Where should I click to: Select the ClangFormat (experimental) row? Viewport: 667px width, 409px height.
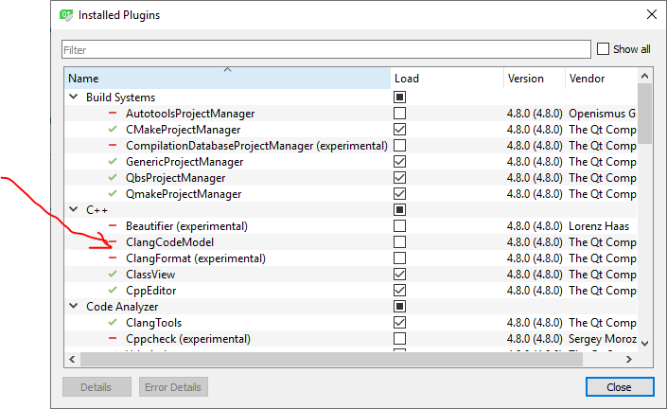click(350, 258)
